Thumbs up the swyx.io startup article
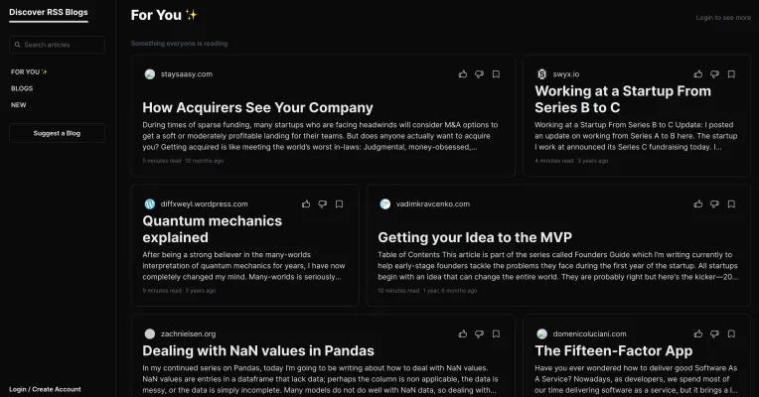The width and height of the screenshot is (759, 397). point(698,74)
